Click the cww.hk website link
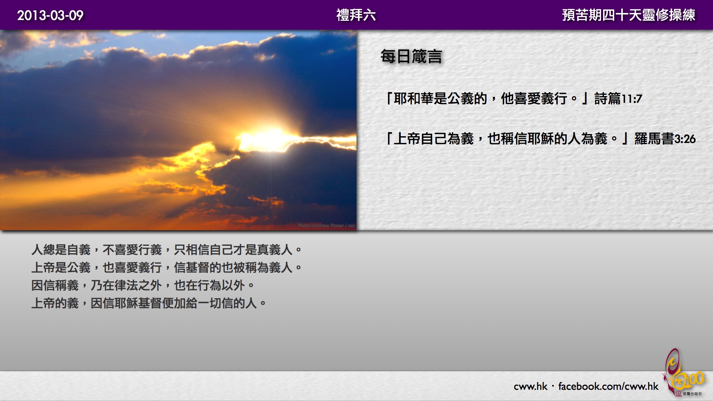Viewport: 713px width, 401px height. click(530, 387)
